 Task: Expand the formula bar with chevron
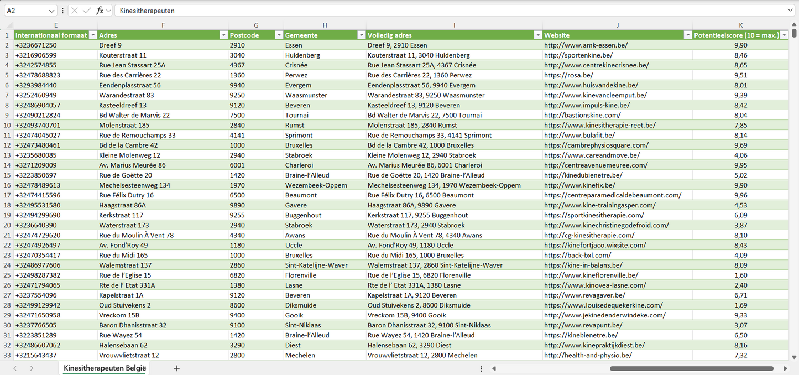point(790,11)
